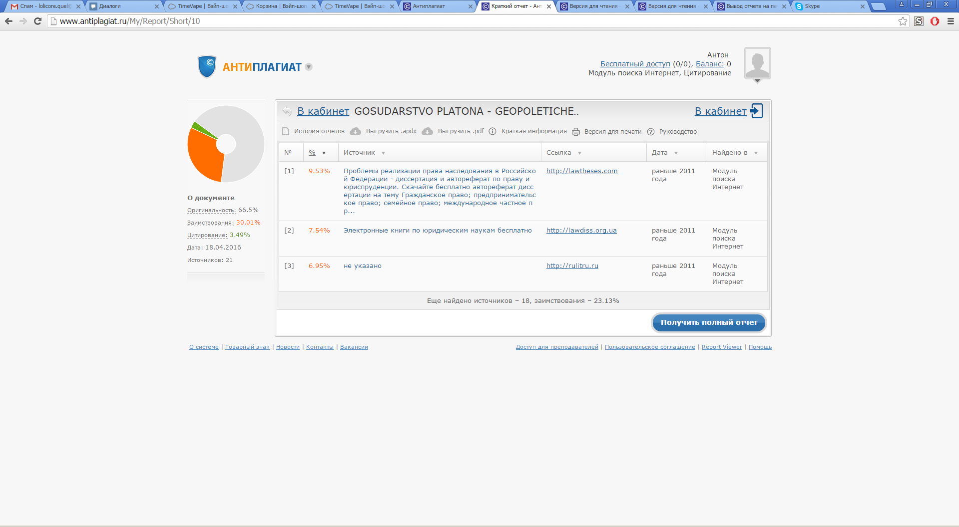Open the Найдено в column dropdown arrow

tap(756, 153)
